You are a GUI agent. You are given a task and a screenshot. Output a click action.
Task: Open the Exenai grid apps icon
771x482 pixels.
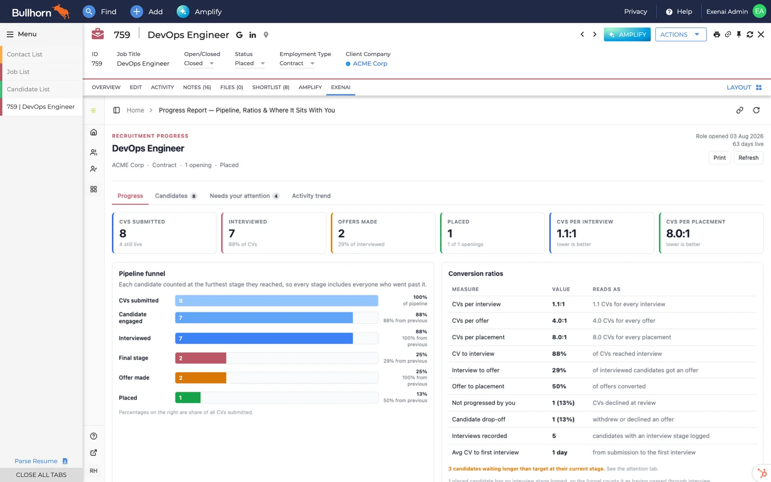(x=93, y=189)
